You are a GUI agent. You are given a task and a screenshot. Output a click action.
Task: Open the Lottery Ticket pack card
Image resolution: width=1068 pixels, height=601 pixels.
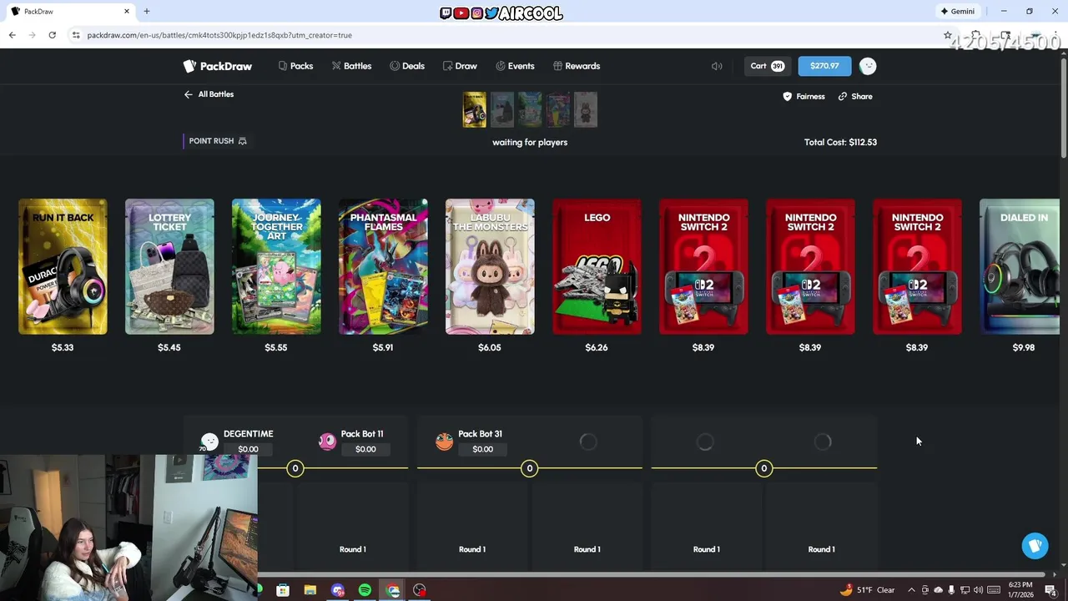pyautogui.click(x=169, y=266)
